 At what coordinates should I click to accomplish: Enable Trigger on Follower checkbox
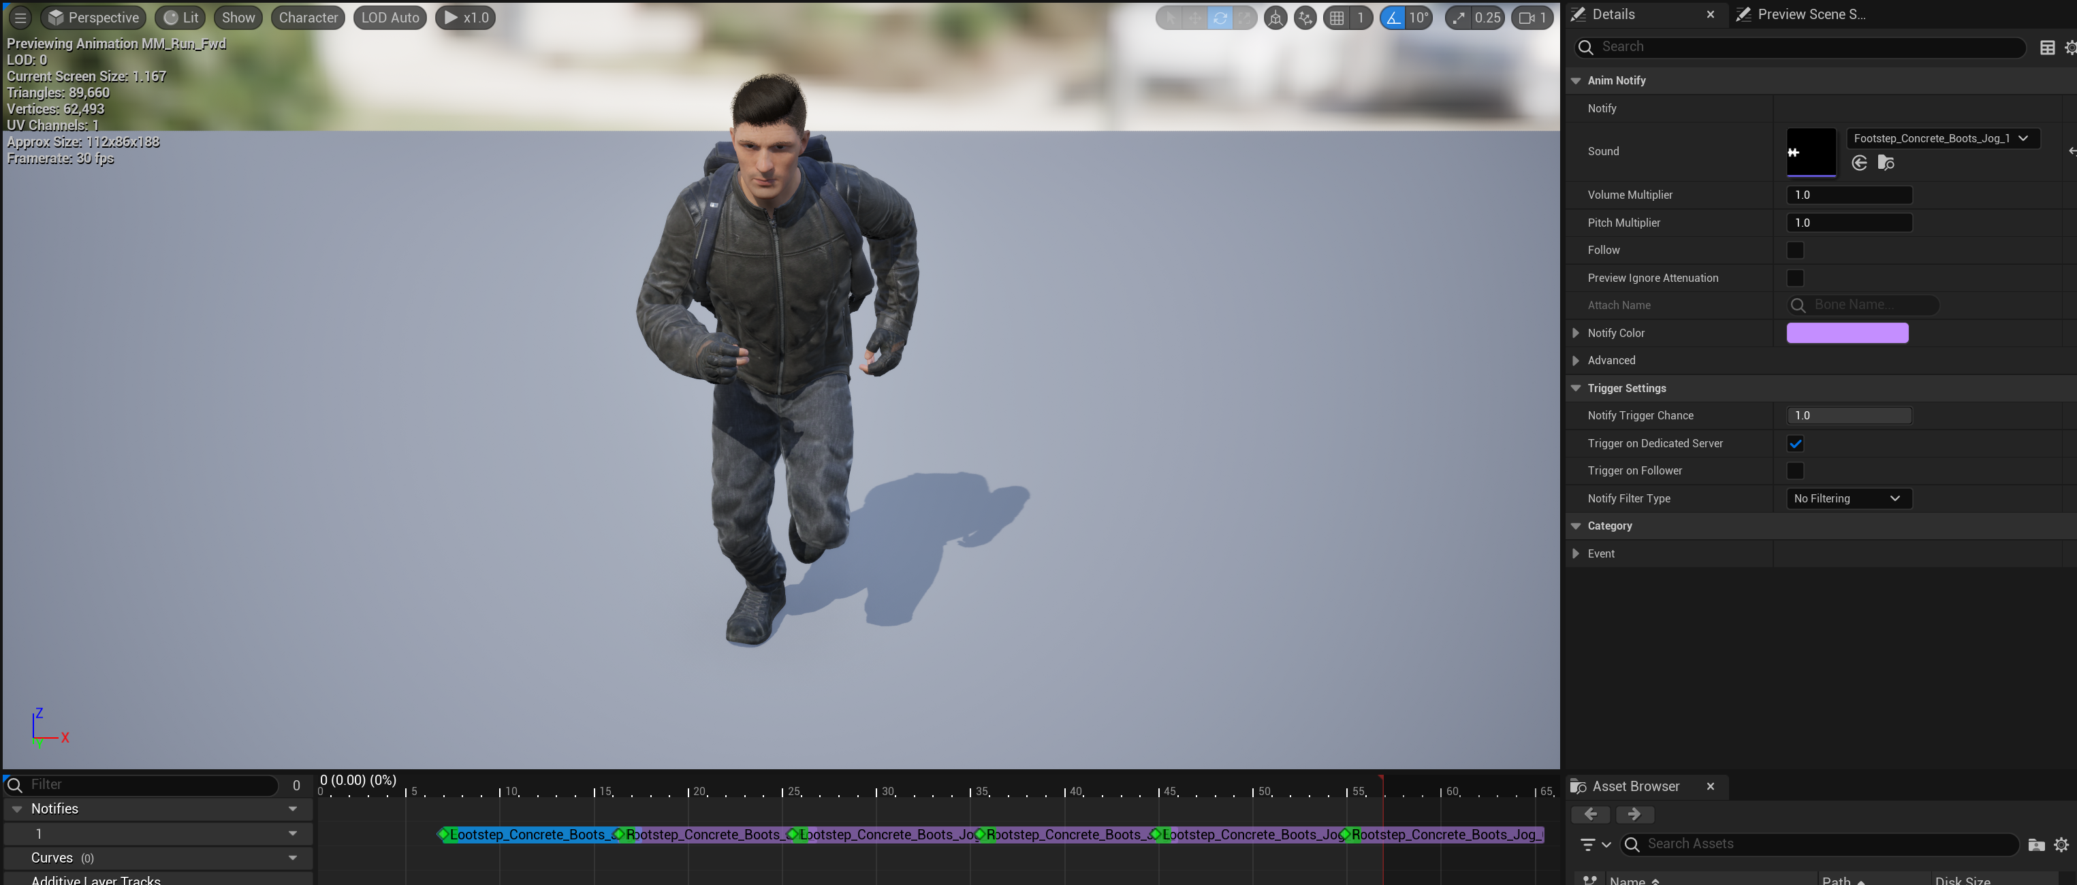tap(1795, 470)
